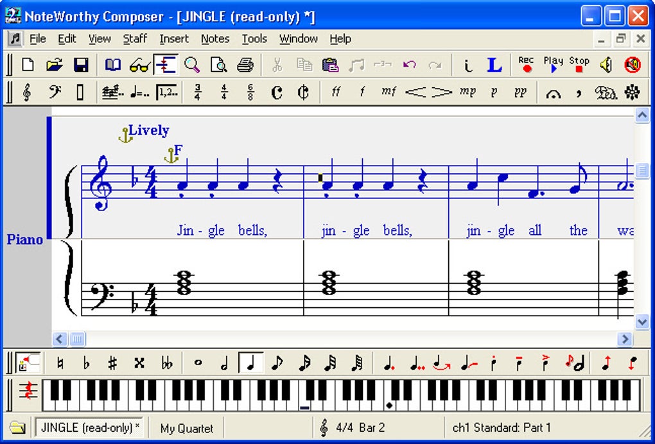Insert common time signature C
Image resolution: width=655 pixels, height=444 pixels.
277,92
